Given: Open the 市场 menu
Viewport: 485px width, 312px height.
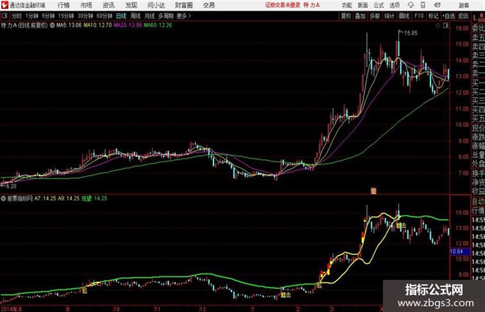Looking at the screenshot, I should [x=86, y=5].
